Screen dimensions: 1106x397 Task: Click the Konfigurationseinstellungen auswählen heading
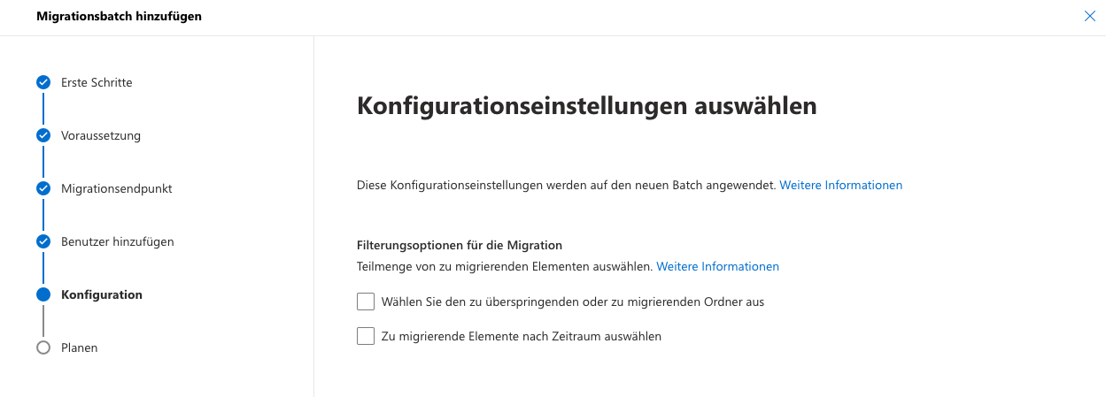[586, 106]
